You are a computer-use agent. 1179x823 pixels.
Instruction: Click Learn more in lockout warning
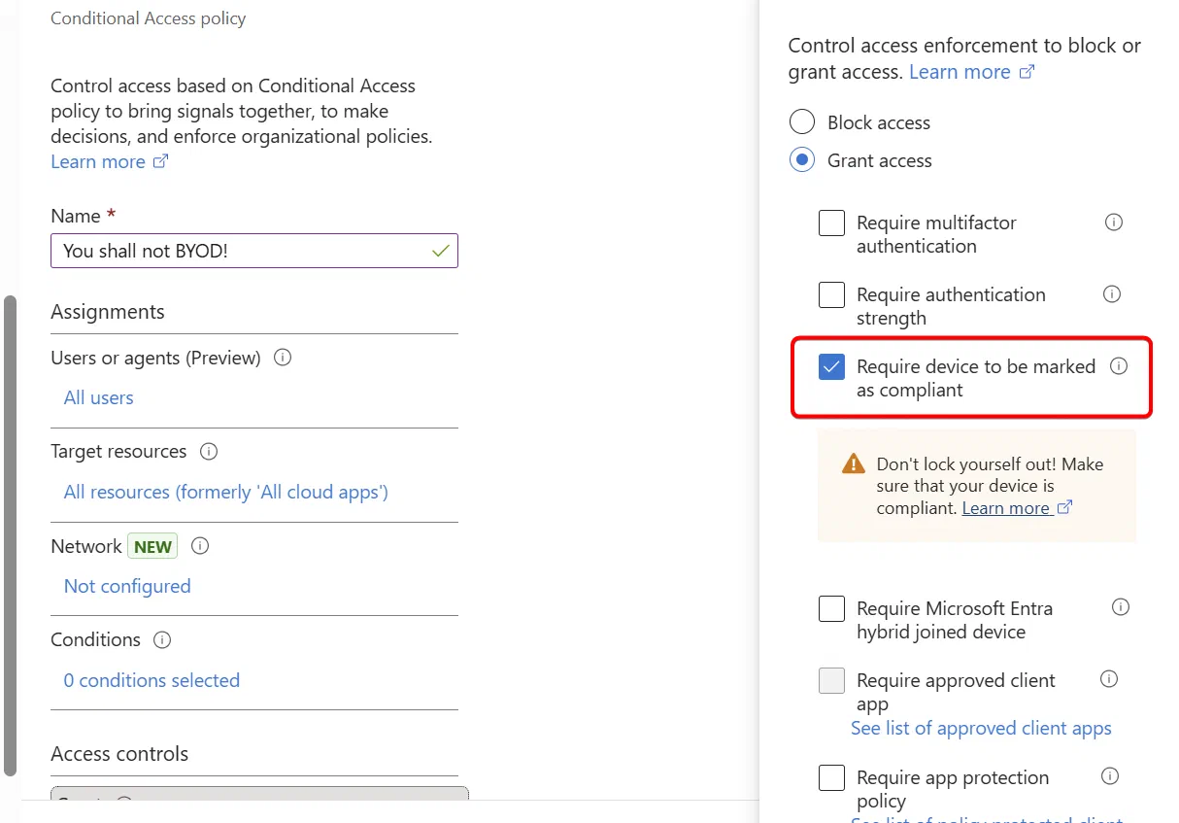pyautogui.click(x=1017, y=508)
